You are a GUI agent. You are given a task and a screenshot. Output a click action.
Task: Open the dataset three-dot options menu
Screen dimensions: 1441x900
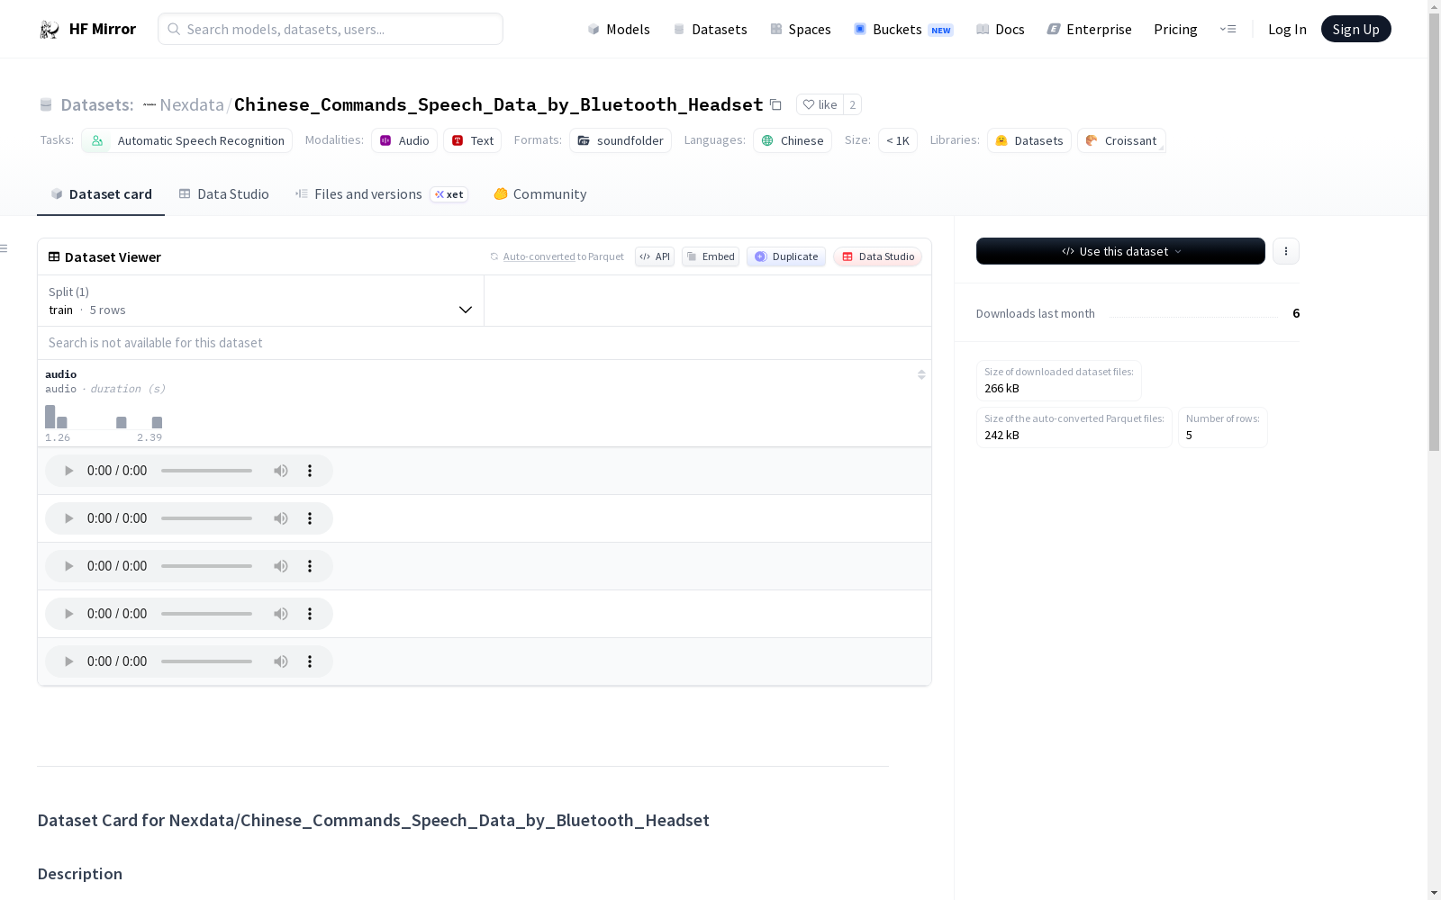[x=1286, y=251]
